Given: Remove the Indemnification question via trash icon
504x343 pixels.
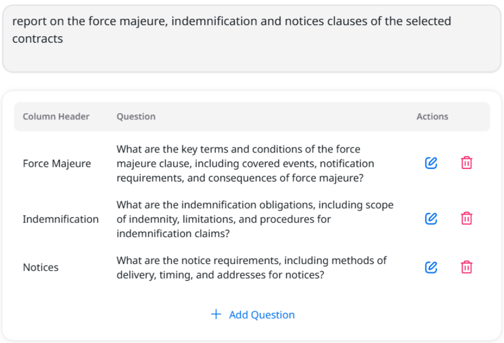Looking at the screenshot, I should click(466, 218).
